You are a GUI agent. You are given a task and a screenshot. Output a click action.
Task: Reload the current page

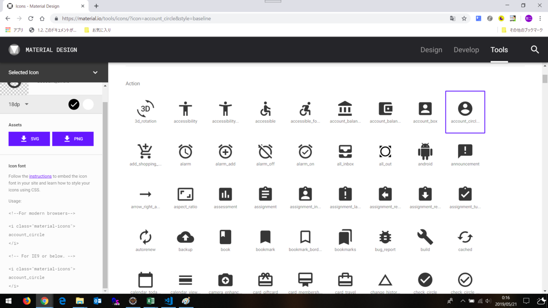point(31,19)
